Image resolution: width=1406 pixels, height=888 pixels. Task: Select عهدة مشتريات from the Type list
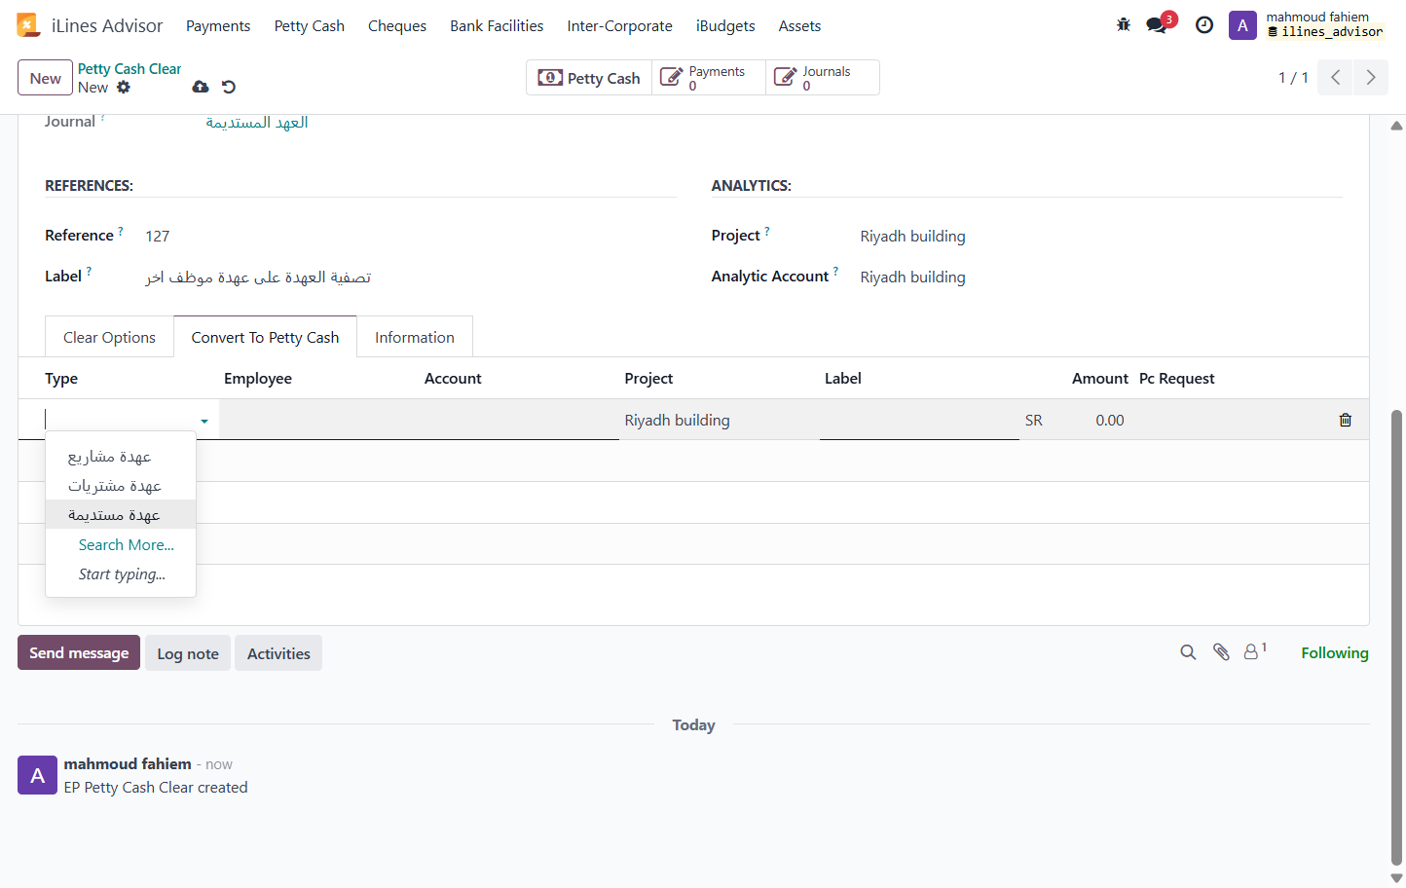tap(121, 485)
